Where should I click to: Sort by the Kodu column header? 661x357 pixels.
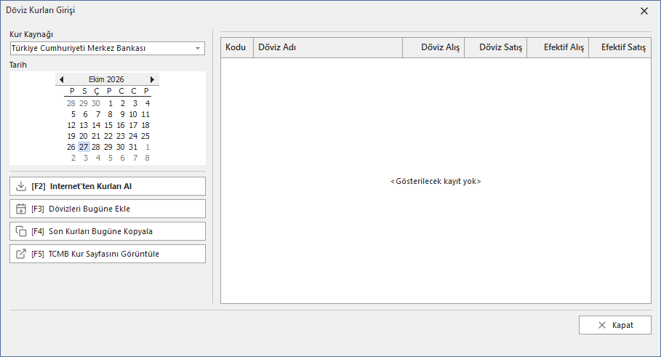(237, 47)
